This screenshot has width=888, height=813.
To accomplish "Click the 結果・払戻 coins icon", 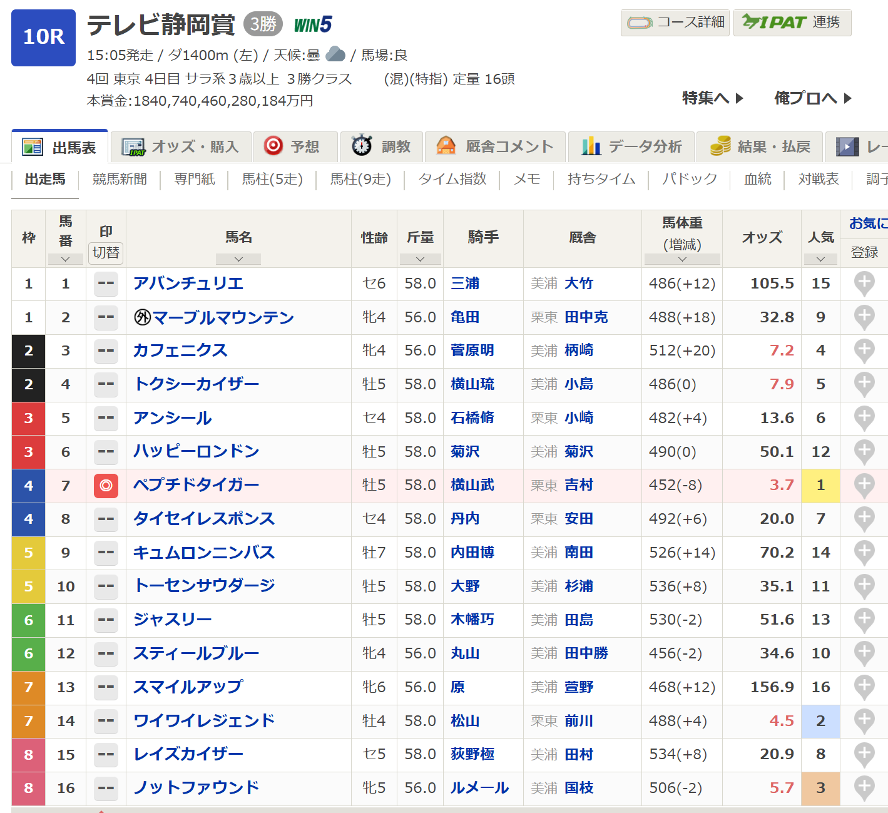I will click(720, 146).
